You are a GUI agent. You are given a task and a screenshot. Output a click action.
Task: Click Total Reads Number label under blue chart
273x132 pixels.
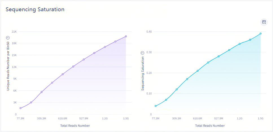pos(210,126)
